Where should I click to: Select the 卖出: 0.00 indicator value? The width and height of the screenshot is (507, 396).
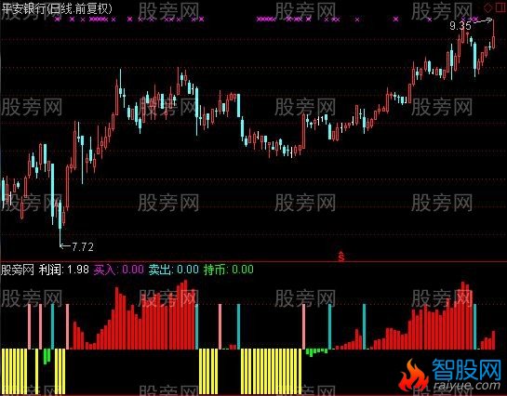pyautogui.click(x=174, y=270)
